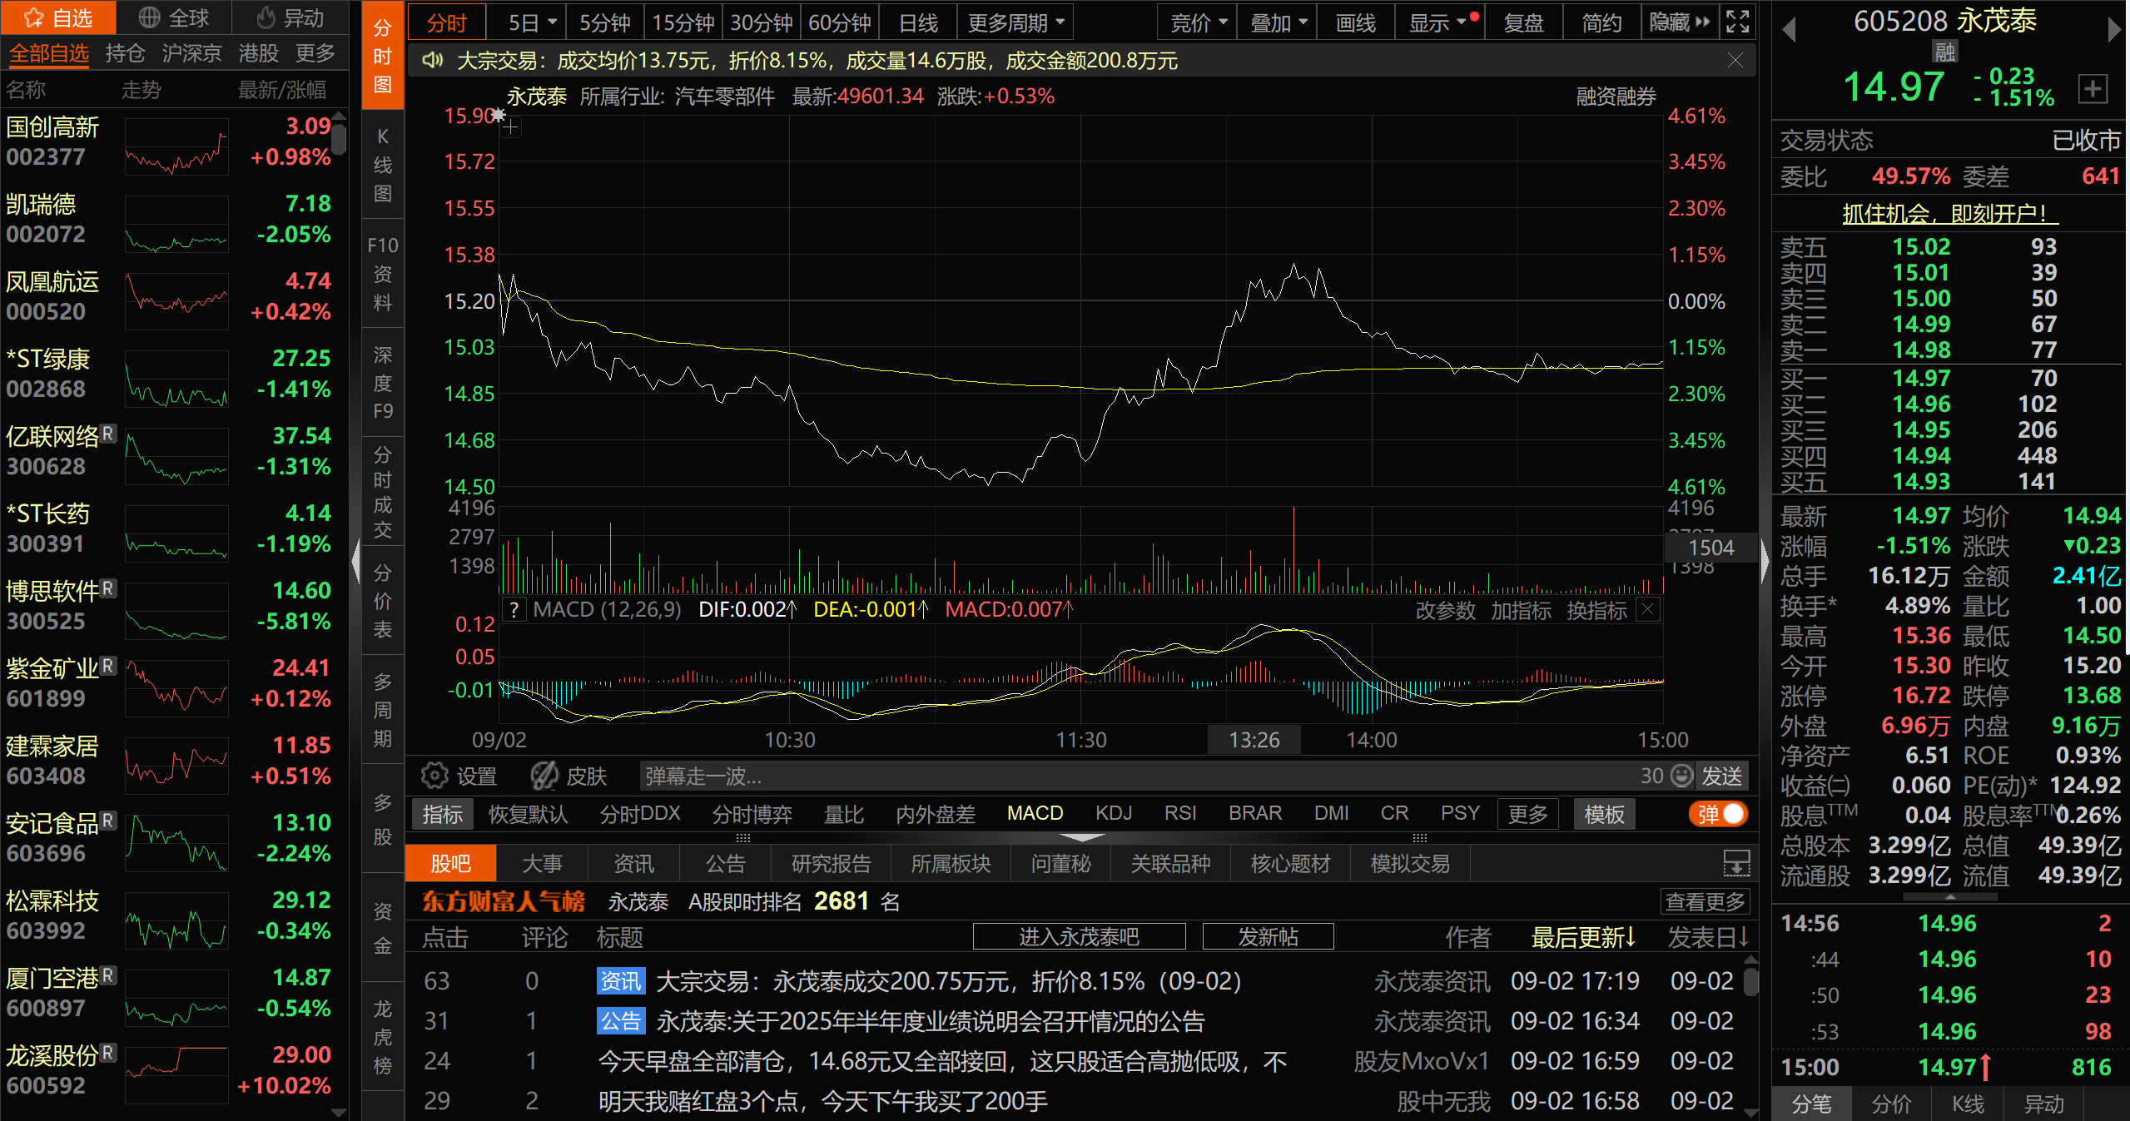Click the 发送 send button
Screen dimensions: 2130x1121
pyautogui.click(x=1721, y=776)
